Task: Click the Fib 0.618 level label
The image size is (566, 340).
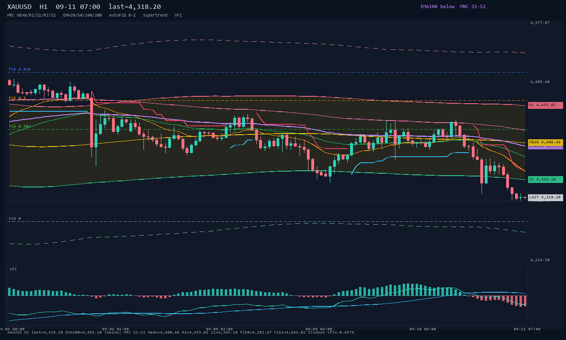Action: point(20,69)
